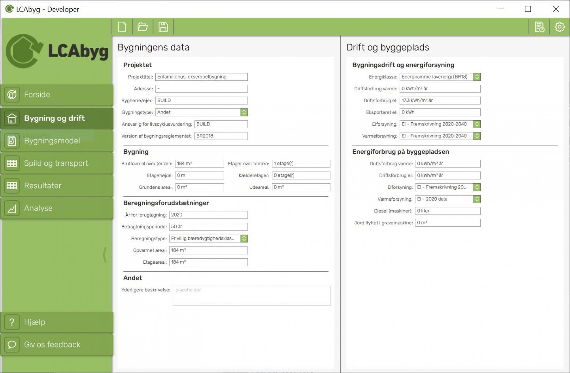Click Jord flyttet i gravemaskine field
The image size is (570, 373).
448,223
